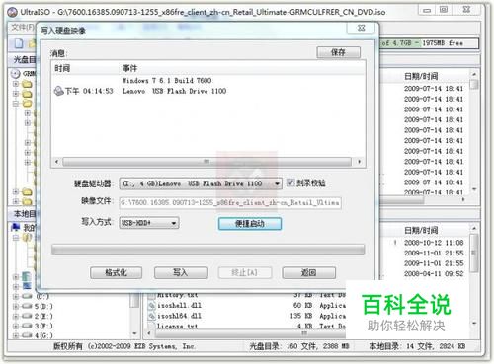Image resolution: width=494 pixels, height=364 pixels.
Task: Expand the 3(F:) drive node
Action: [16, 326]
